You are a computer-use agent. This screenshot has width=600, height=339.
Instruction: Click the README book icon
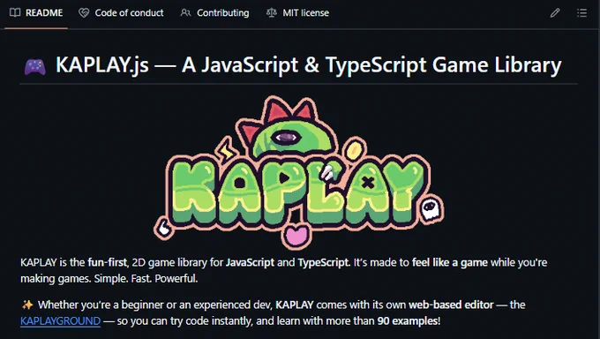tap(15, 13)
